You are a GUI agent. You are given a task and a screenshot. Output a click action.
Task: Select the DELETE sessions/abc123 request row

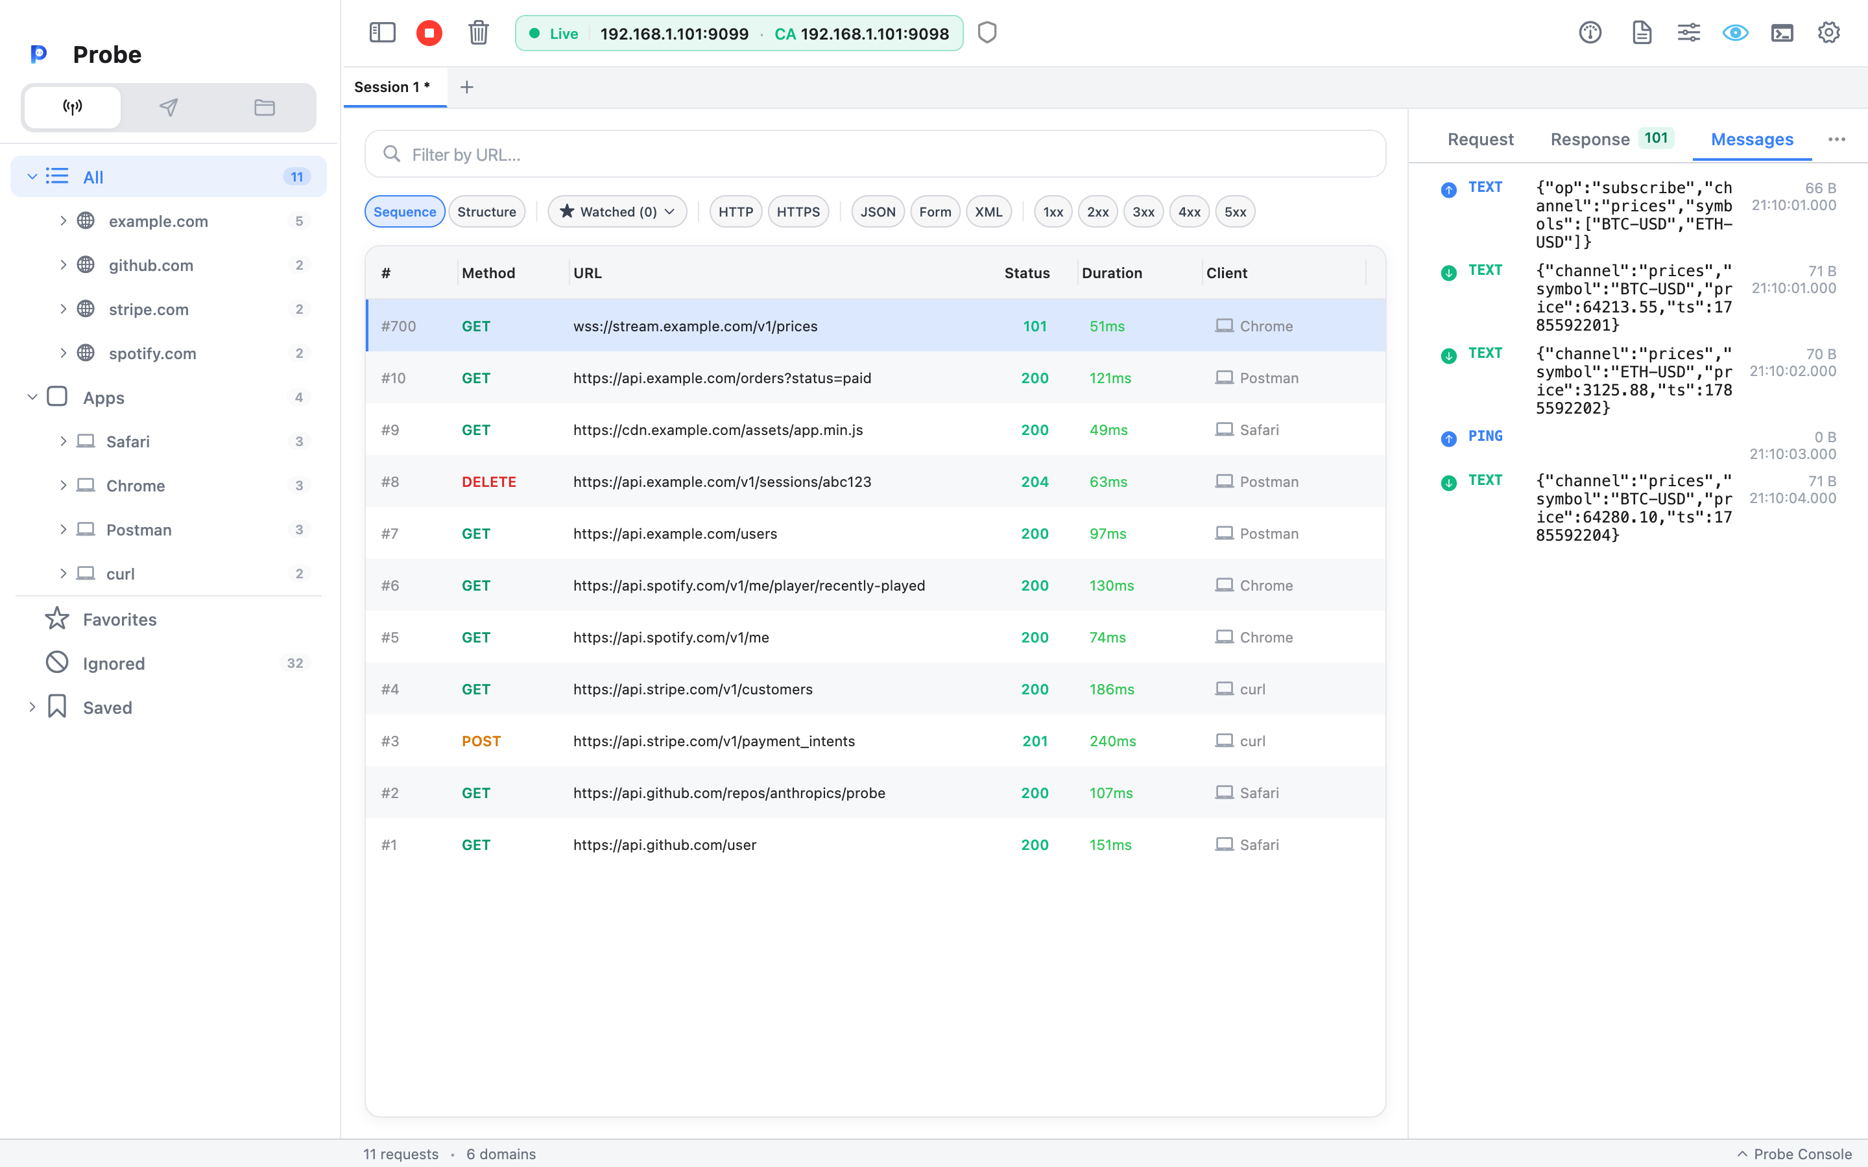point(874,482)
